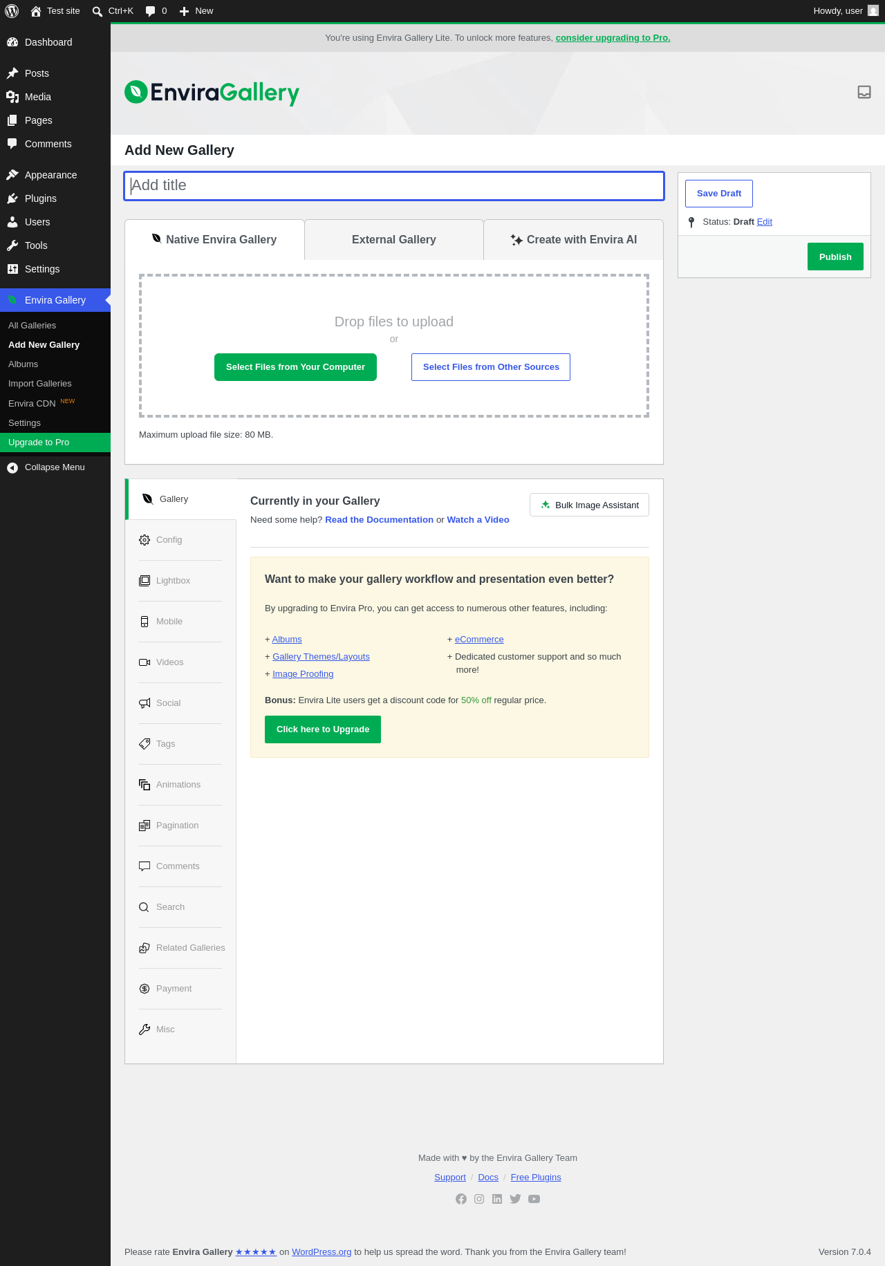Open the Envira Gallery Facebook page icon
The height and width of the screenshot is (1266, 885).
(x=461, y=1199)
